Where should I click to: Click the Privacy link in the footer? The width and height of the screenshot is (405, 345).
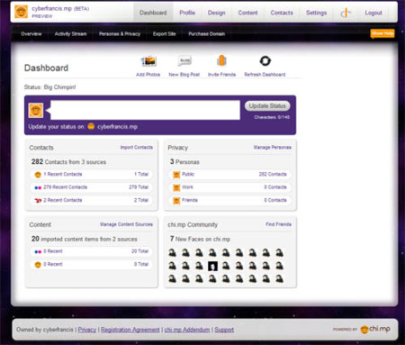(x=87, y=330)
